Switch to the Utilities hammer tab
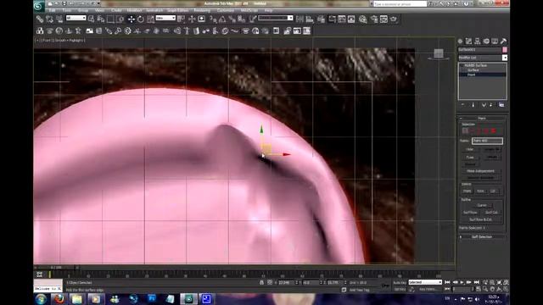Image resolution: width=543 pixels, height=305 pixels. pos(503,42)
